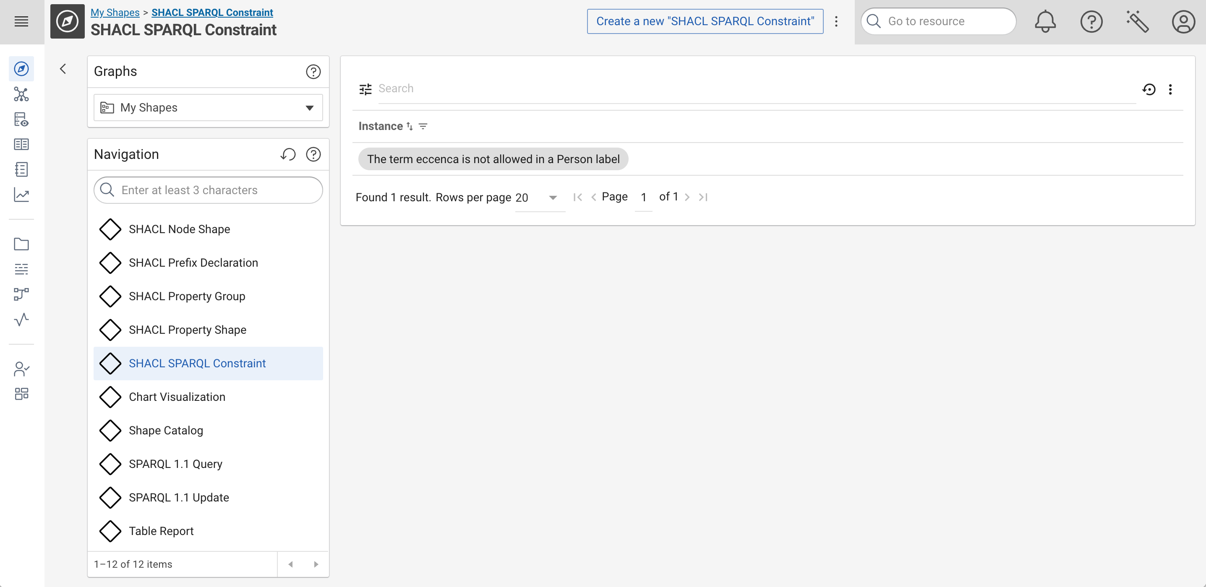1206x587 pixels.
Task: Open the workflow builder icon in sidebar
Action: pos(21,294)
